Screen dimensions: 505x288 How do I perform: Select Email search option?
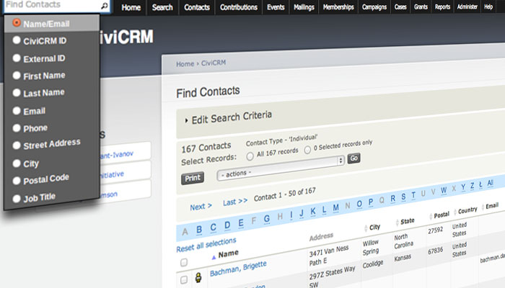[x=17, y=111]
